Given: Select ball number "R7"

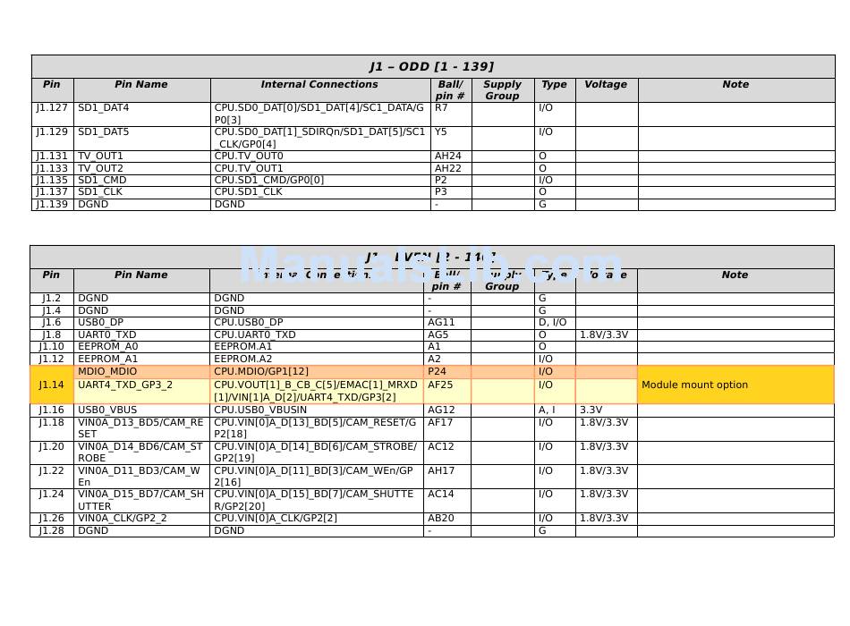Looking at the screenshot, I should coord(441,108).
